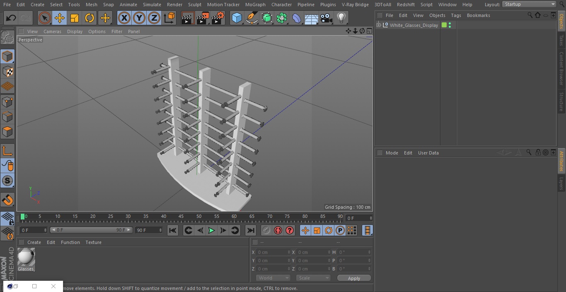Open the Scale size dropdown

[x=313, y=278]
